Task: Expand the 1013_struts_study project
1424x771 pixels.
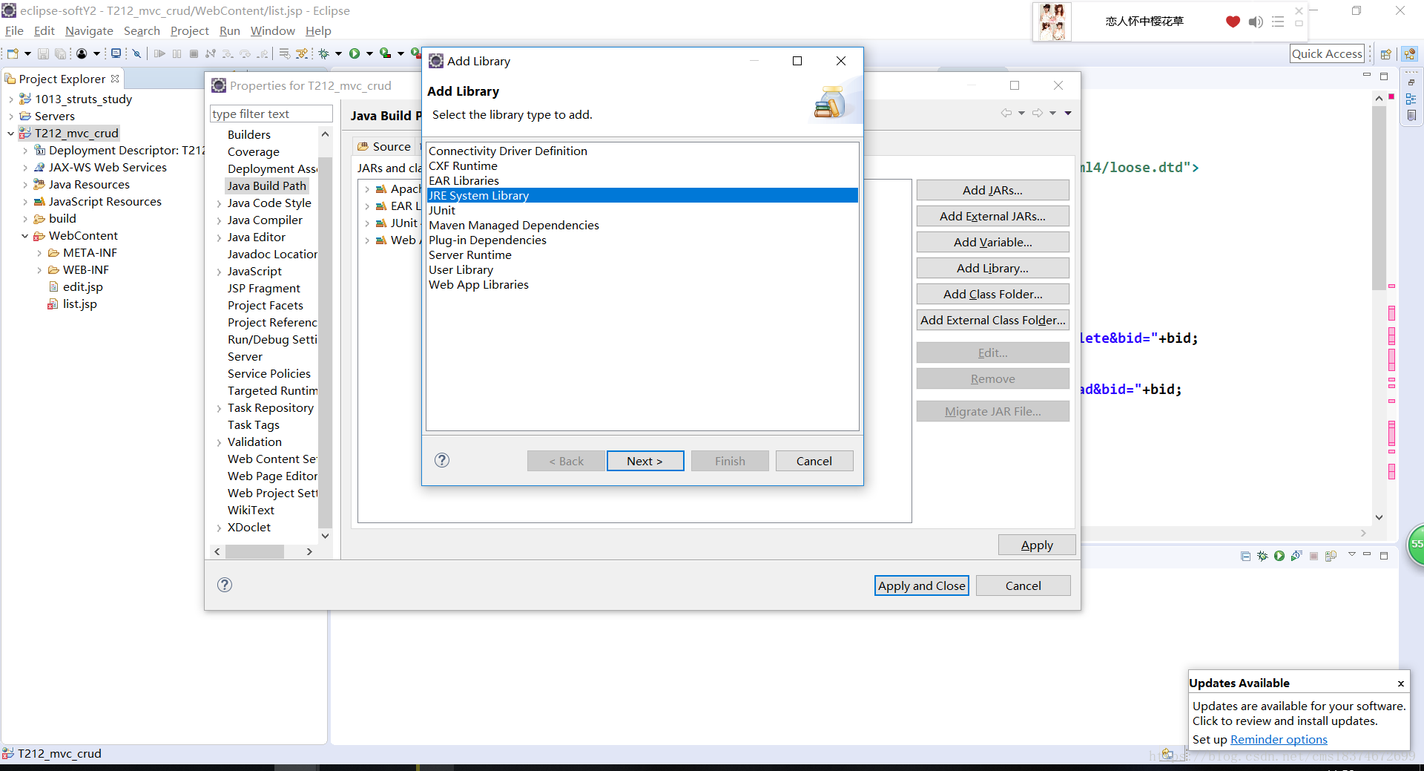Action: [10, 99]
